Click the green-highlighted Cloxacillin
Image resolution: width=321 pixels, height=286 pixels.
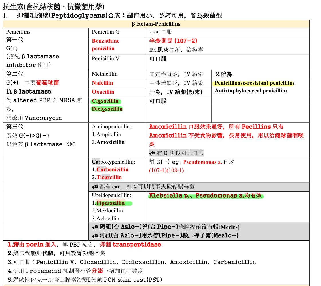(x=105, y=101)
